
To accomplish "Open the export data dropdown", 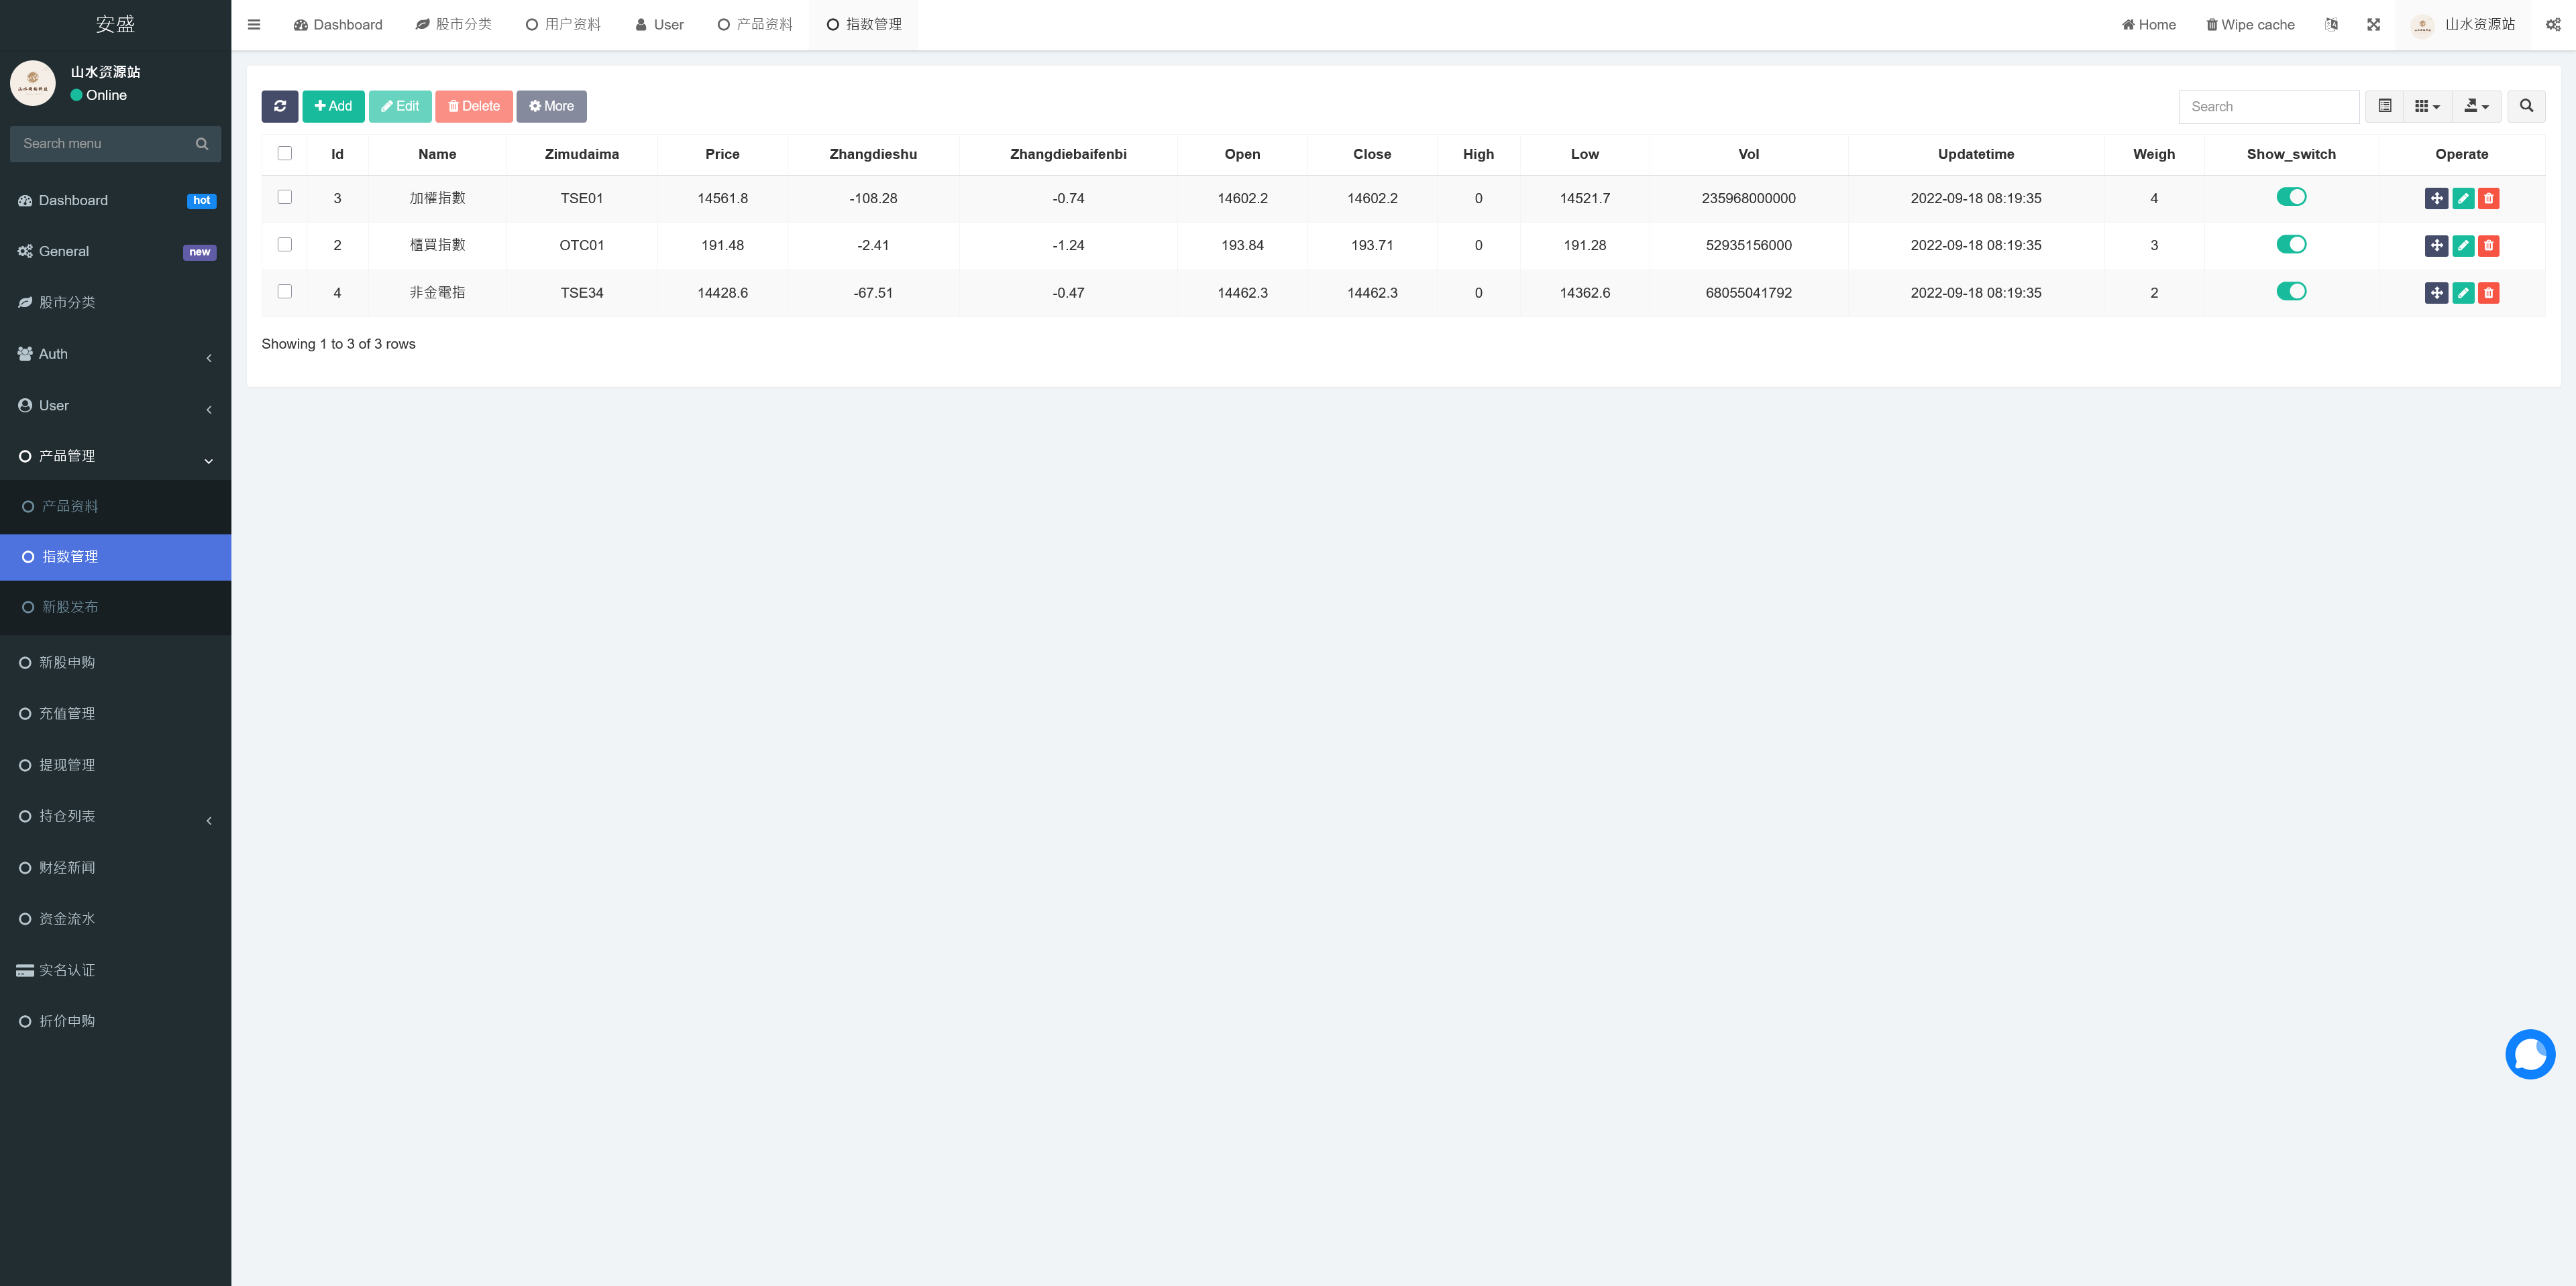I will click(x=2476, y=106).
